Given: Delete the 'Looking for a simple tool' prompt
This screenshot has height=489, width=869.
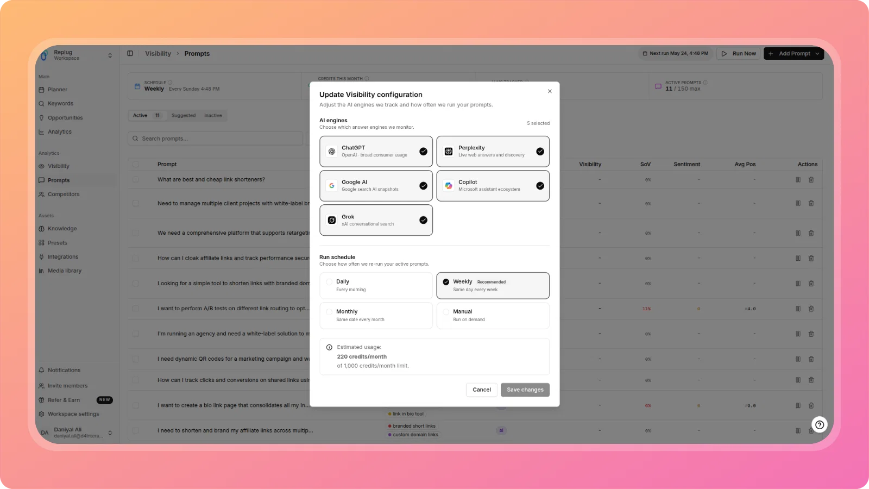Looking at the screenshot, I should tap(811, 284).
